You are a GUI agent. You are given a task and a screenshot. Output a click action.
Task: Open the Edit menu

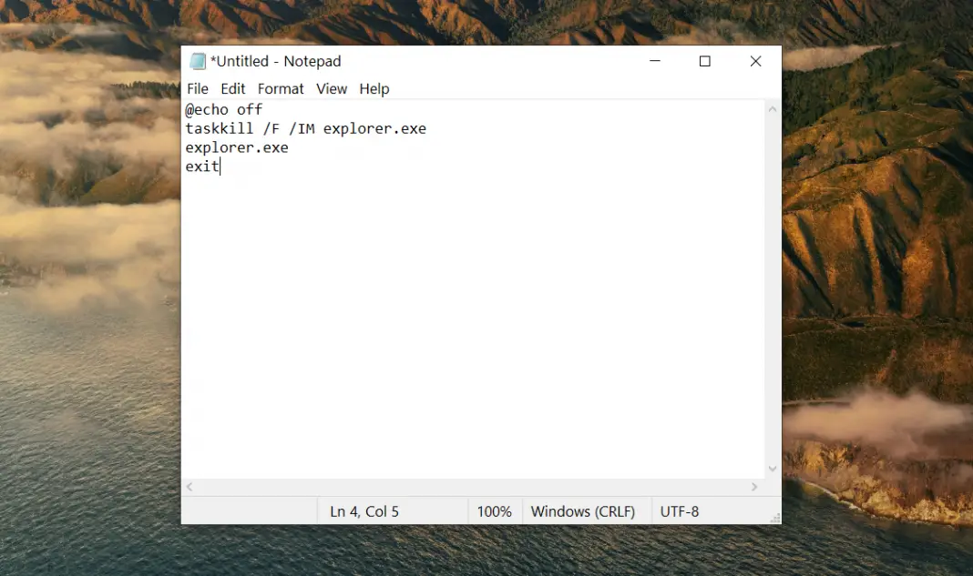(232, 88)
